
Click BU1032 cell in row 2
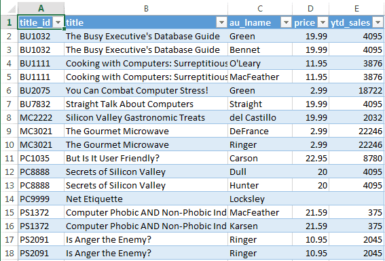pos(41,37)
